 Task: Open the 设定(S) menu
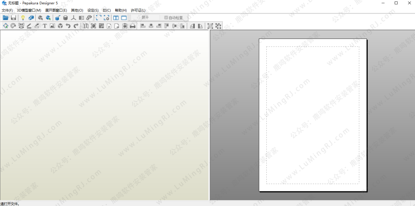(93, 10)
